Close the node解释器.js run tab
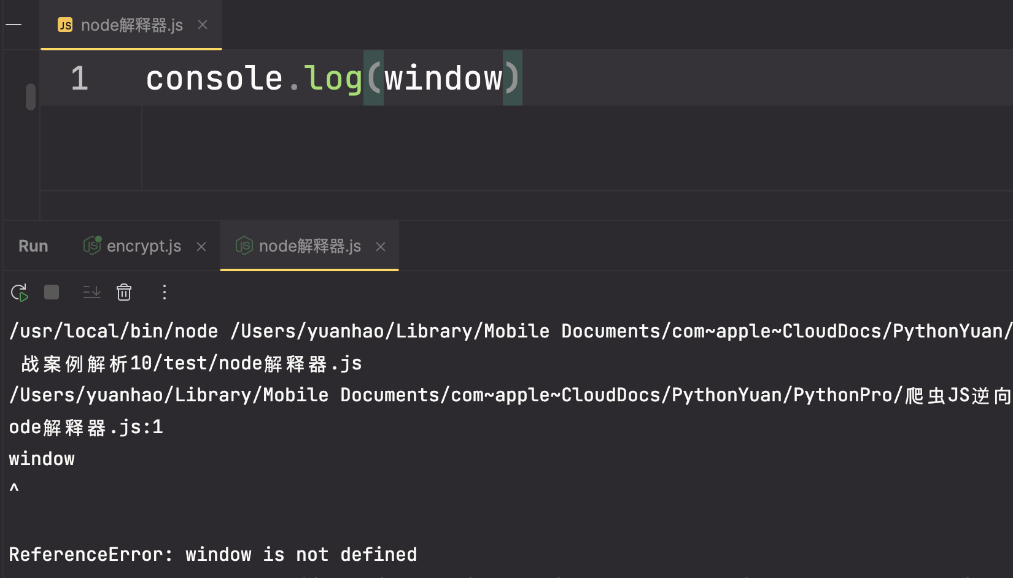 click(381, 247)
